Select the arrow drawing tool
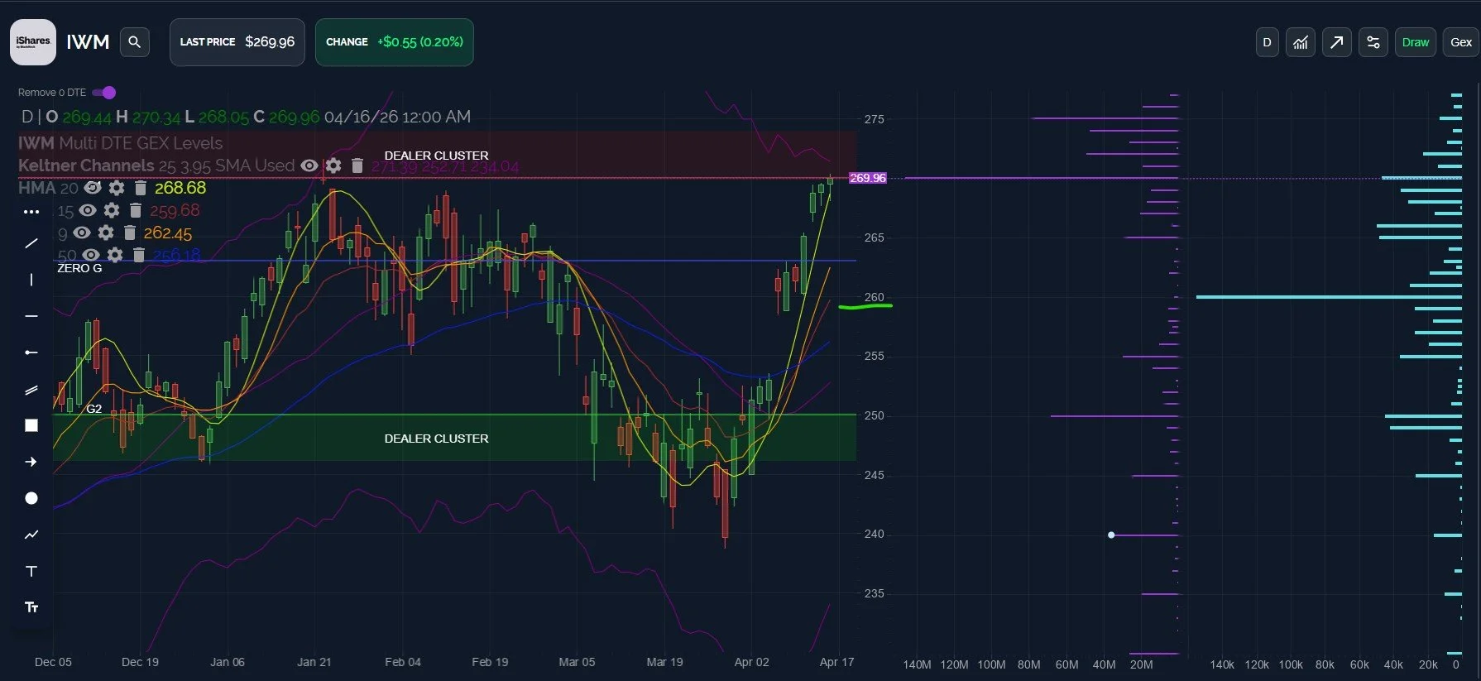1481x681 pixels. point(31,462)
